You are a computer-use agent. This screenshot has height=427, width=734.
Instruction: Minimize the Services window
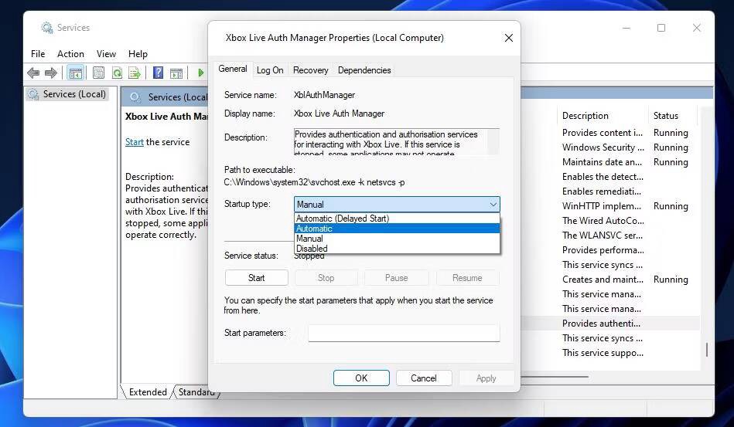pos(626,28)
